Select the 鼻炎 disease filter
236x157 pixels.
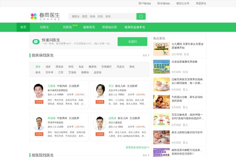pyautogui.click(x=38, y=72)
